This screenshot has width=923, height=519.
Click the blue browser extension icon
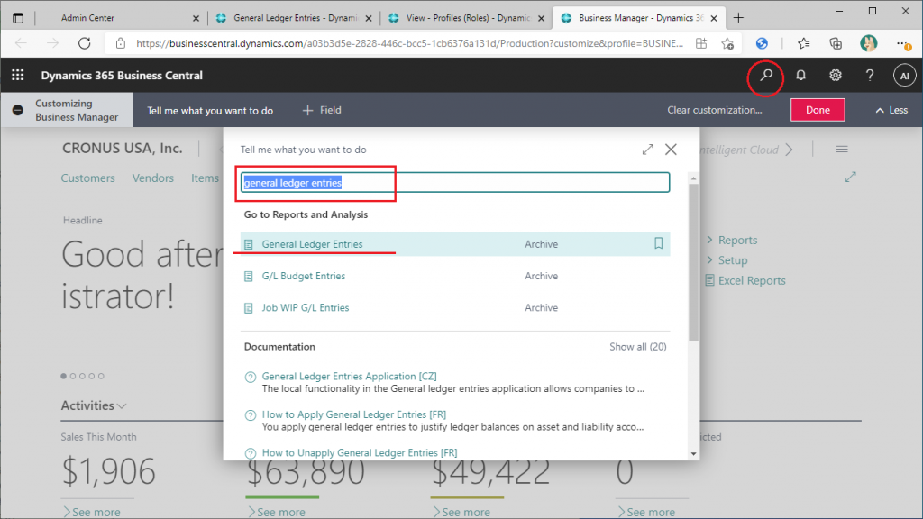click(x=762, y=43)
